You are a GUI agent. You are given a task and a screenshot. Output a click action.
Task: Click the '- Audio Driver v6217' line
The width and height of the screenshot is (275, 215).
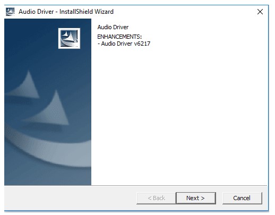[x=124, y=44]
